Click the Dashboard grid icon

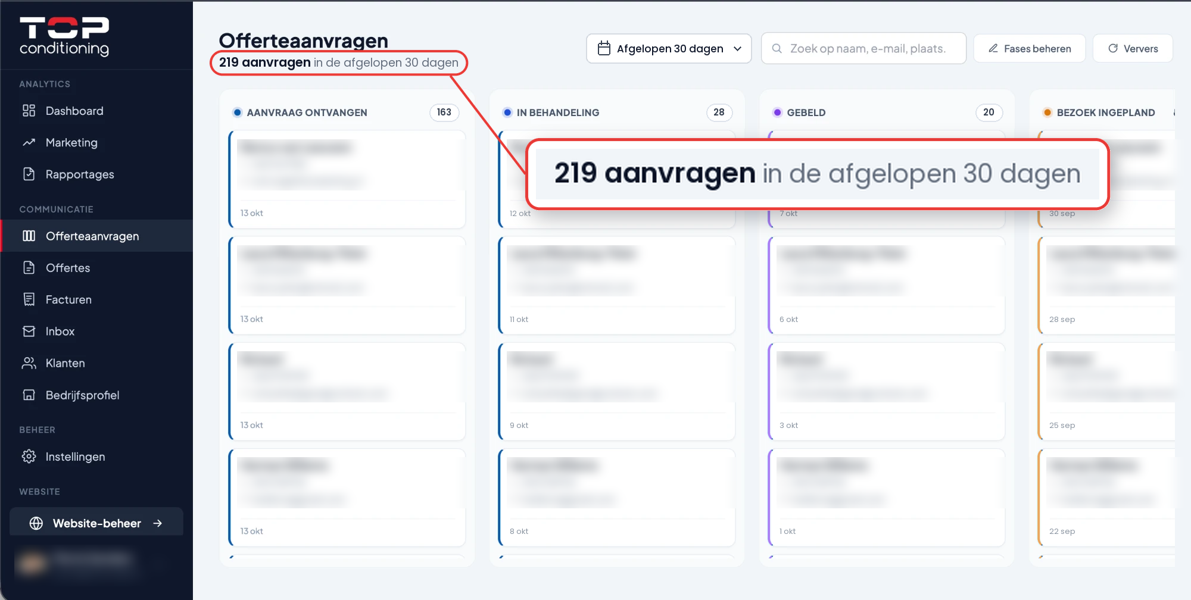tap(29, 111)
